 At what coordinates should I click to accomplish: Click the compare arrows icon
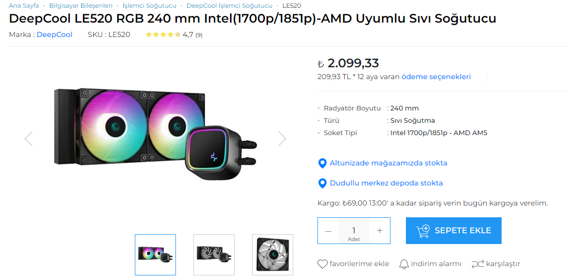477,264
